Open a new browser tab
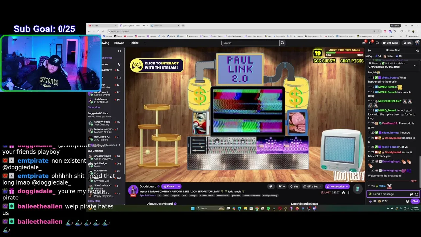This screenshot has width=421, height=237. pyautogui.click(x=183, y=26)
